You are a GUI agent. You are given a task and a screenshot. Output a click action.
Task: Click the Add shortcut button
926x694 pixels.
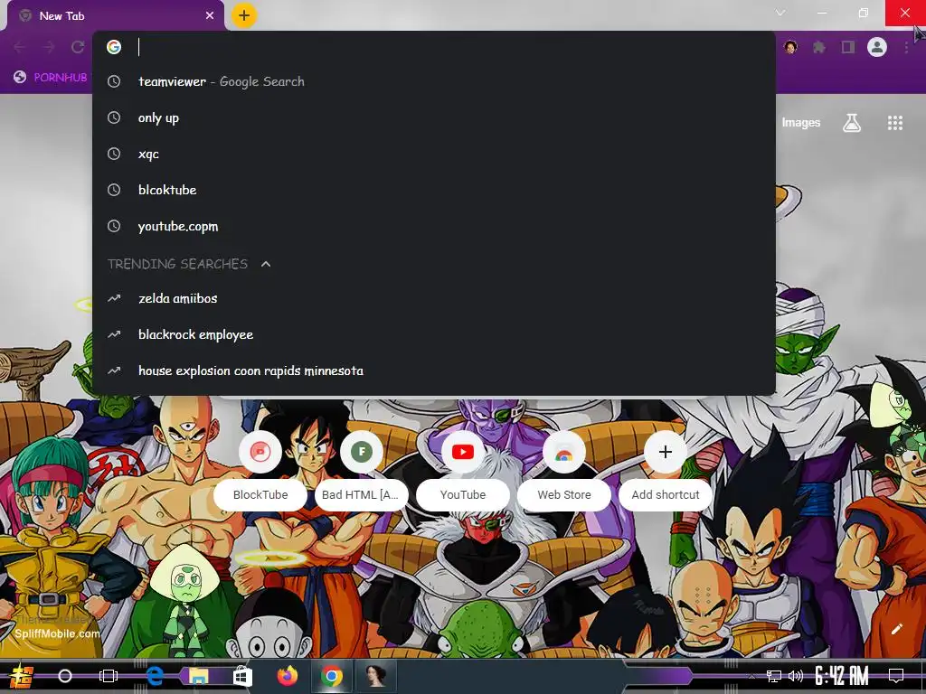[666, 472]
